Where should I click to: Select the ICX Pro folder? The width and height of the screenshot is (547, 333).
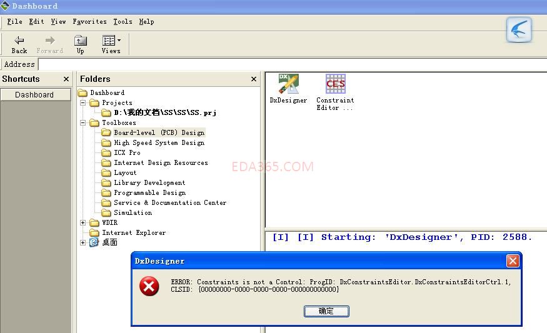(127, 152)
